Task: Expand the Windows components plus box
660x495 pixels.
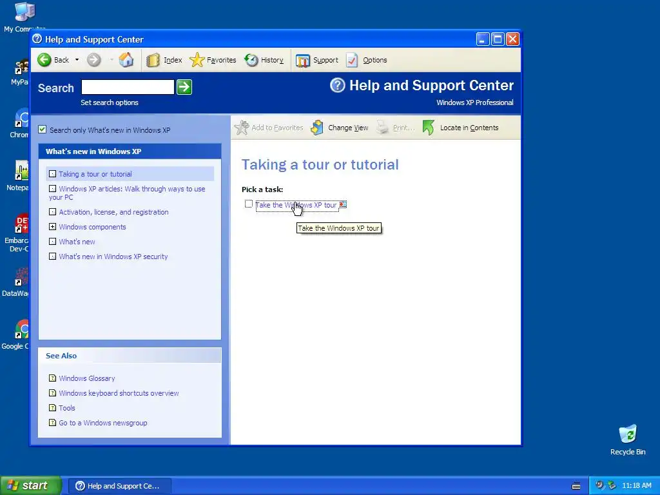Action: tap(52, 227)
